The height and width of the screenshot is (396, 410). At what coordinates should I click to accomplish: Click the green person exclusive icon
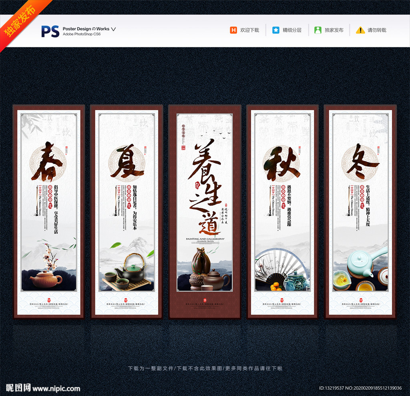point(318,30)
